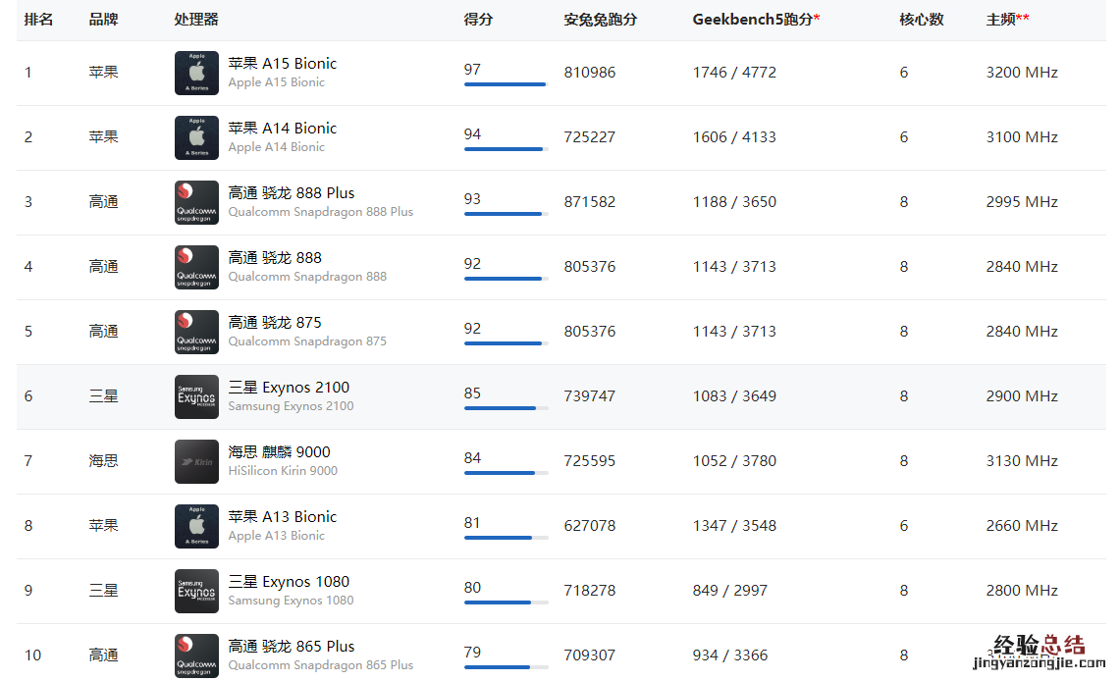1120x681 pixels.
Task: Click the Kirin 9000 chip icon
Action: 196,461
